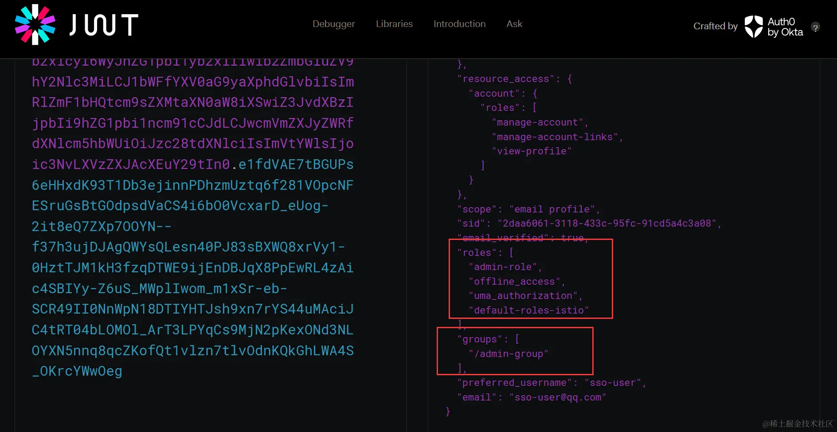
Task: Go to the Introduction page
Action: (x=459, y=24)
